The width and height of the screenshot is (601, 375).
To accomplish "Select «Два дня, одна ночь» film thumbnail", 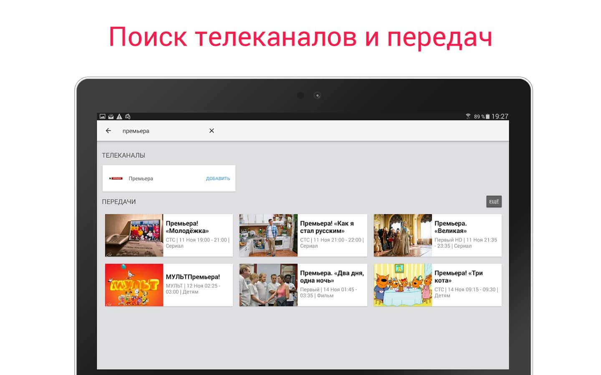I will 268,285.
